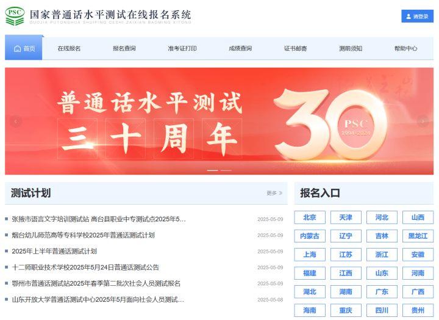Show next banner with right arrow

pos(423,122)
